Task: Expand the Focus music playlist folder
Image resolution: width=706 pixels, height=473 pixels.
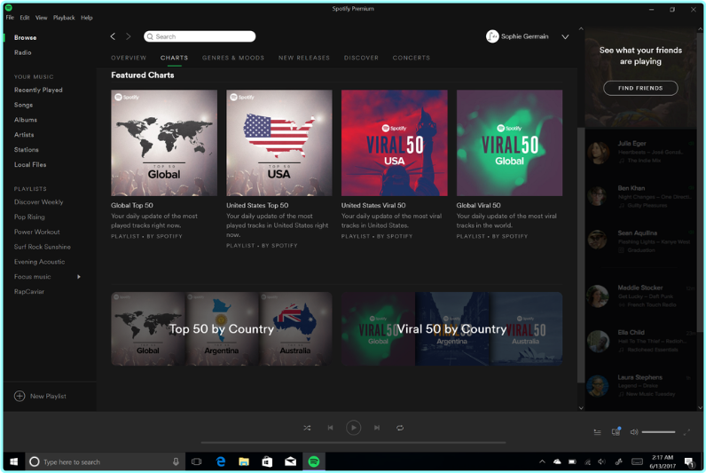Action: 79,277
